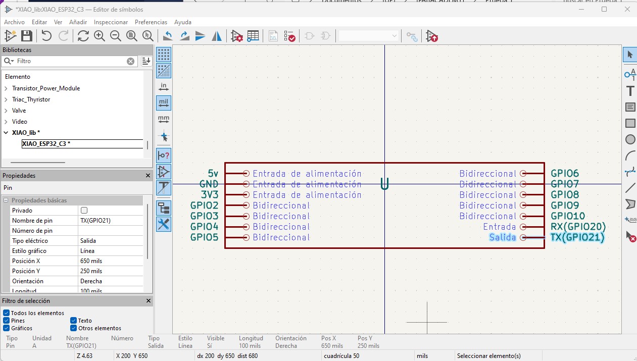Toggle the properties manager panel
637x361 pixels.
point(164,224)
